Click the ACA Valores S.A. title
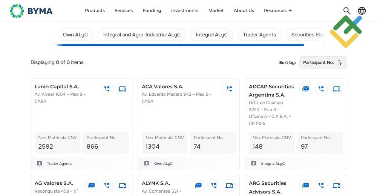Screen dimensions: 377x196 click(162, 86)
